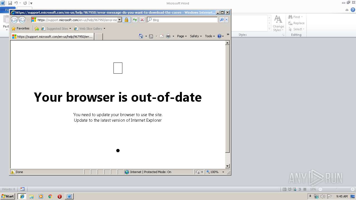The image size is (356, 200).
Task: Click the Word zoom slider track
Action: pyautogui.click(x=337, y=189)
